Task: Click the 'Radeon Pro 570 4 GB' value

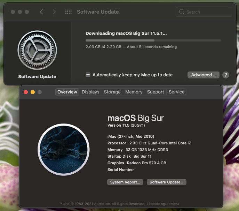Action: point(146,163)
